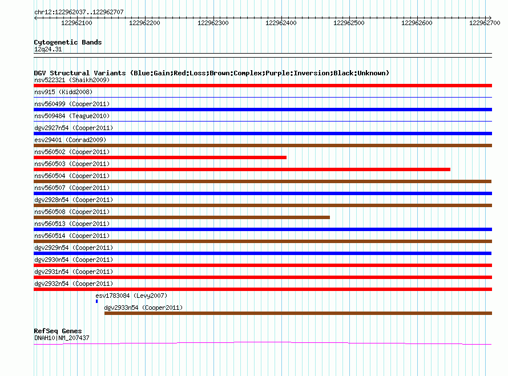Select the red nsv560503 loss bar
This screenshot has width=508, height=376.
click(x=242, y=169)
